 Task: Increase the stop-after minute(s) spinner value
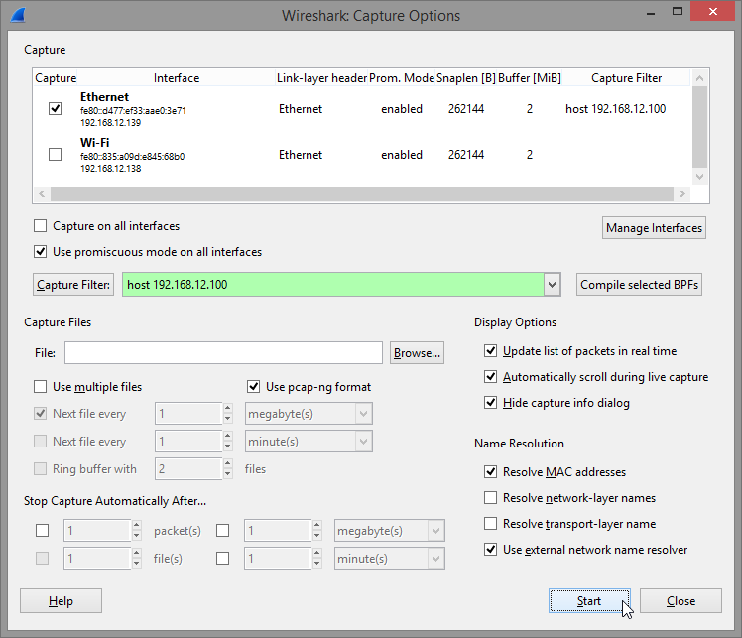(x=317, y=553)
